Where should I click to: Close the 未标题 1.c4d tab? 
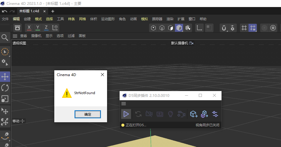(x=44, y=11)
